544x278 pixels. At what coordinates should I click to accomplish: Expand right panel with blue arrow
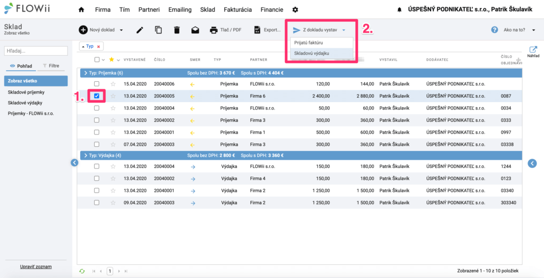coord(532,163)
